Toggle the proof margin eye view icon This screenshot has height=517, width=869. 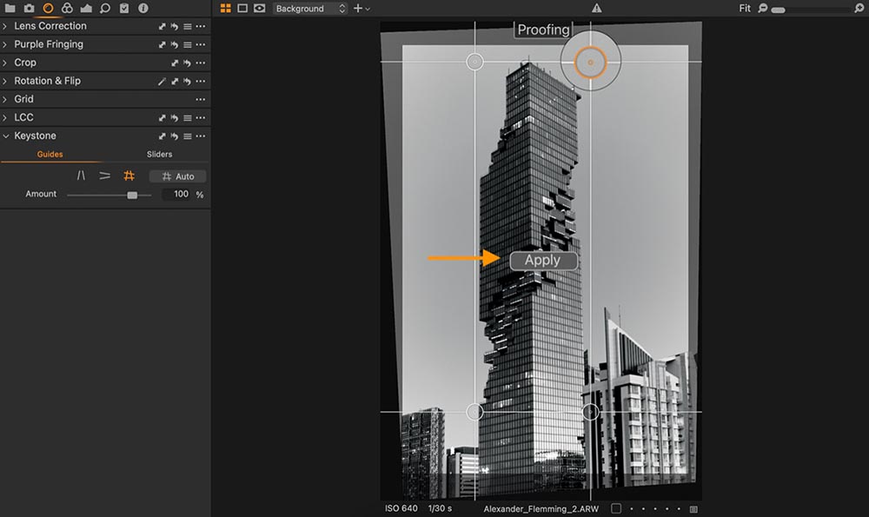coord(259,9)
